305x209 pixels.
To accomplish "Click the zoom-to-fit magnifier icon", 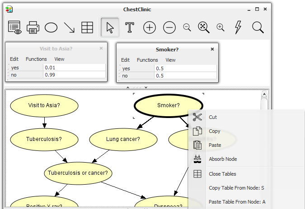I will [x=203, y=27].
